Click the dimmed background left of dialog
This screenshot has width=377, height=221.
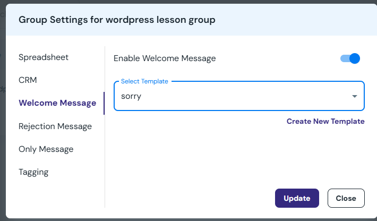pos(2,133)
